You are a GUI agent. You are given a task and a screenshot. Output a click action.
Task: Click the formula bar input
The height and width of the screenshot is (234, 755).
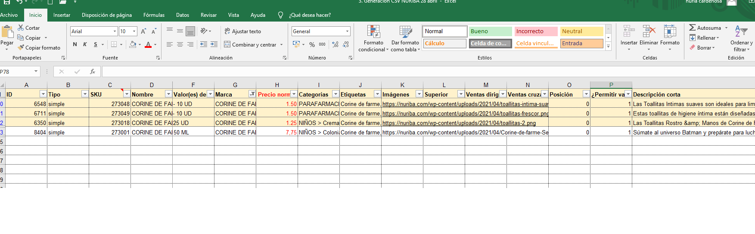pos(428,72)
